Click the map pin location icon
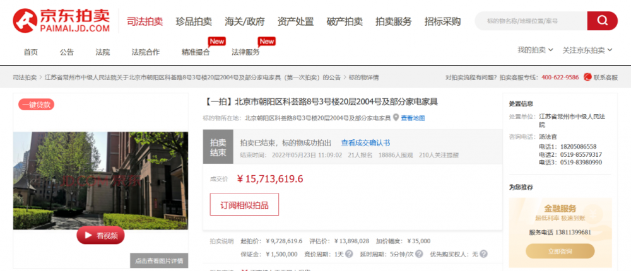This screenshot has height=271, width=631. [396, 118]
